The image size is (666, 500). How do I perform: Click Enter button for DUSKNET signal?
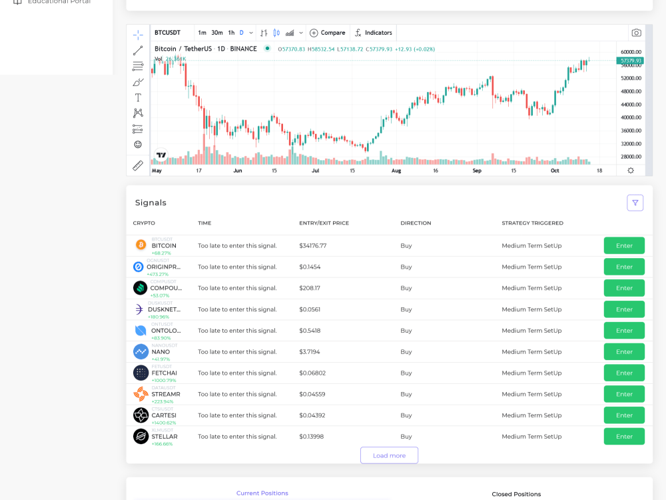point(624,309)
